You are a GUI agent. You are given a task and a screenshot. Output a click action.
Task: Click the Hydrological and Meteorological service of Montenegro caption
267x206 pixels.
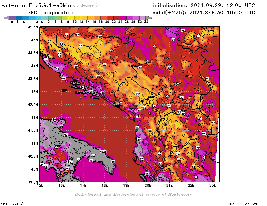[133, 194]
